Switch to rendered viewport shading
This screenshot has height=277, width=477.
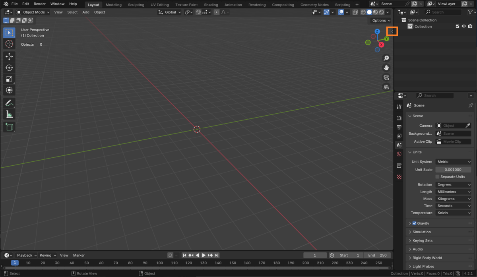coord(382,12)
